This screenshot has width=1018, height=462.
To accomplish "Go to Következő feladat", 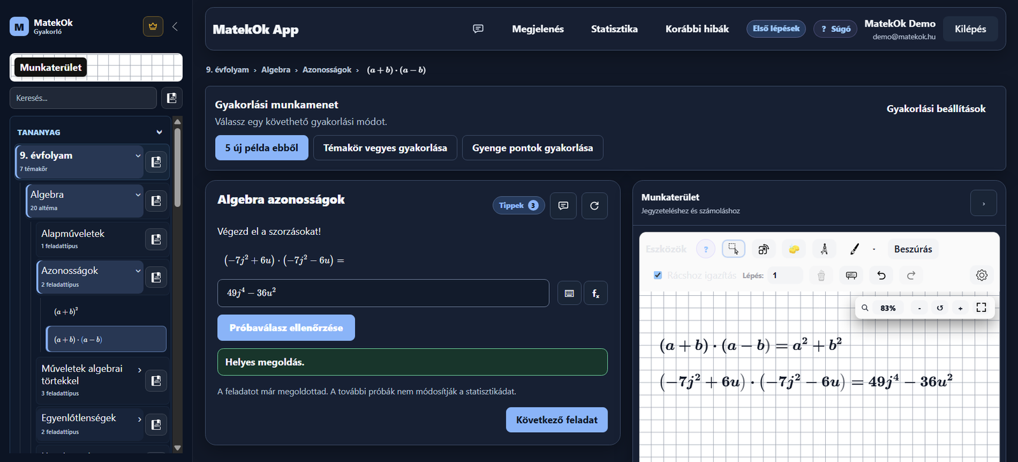I will point(557,420).
